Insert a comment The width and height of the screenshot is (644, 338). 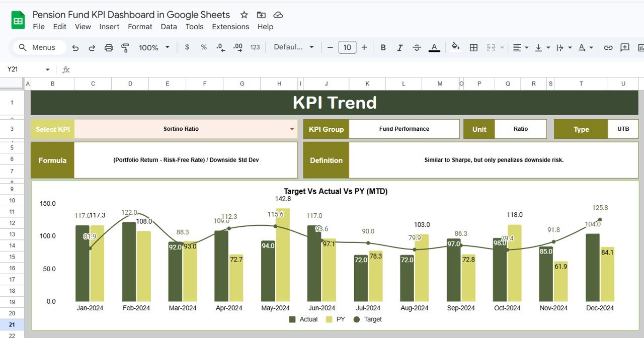(624, 47)
